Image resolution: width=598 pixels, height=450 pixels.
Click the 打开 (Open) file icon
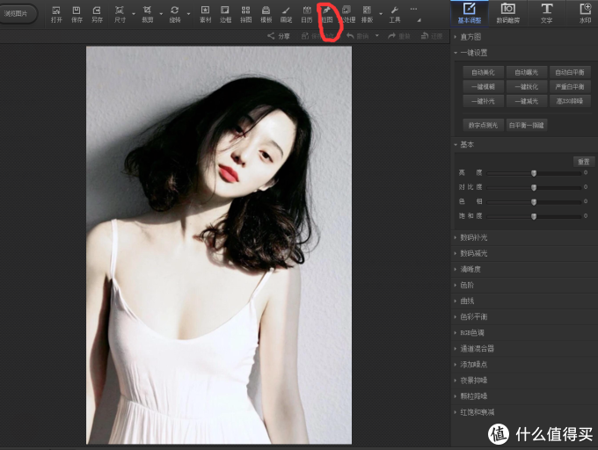click(x=56, y=13)
